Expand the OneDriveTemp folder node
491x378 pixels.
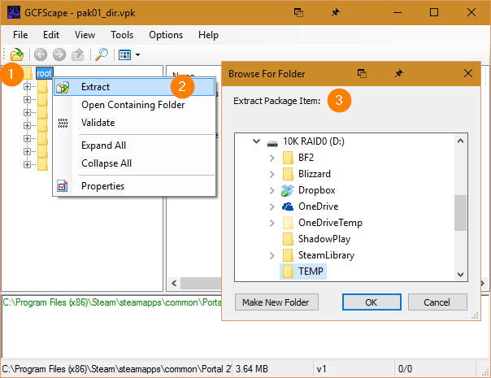[x=272, y=223]
